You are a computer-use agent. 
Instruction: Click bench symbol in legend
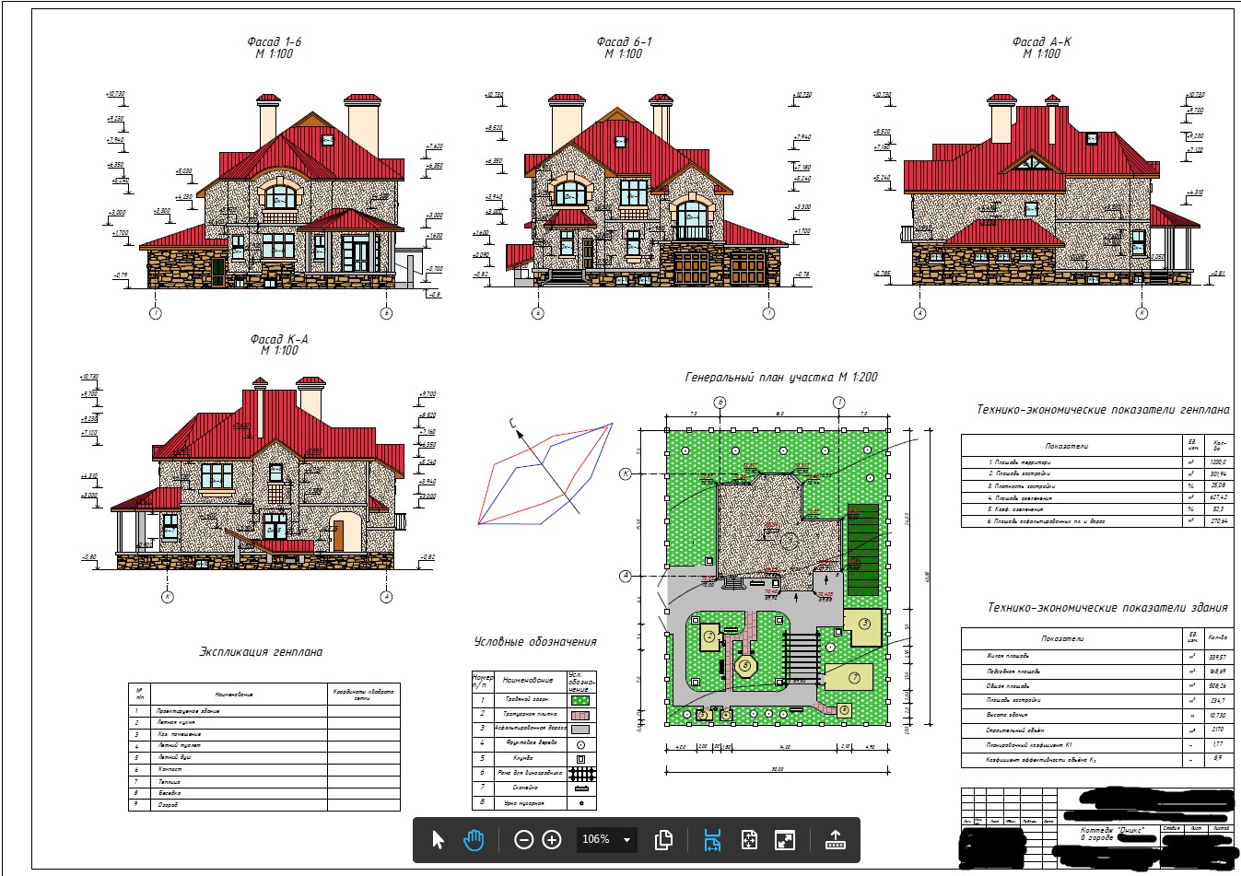coord(581,788)
